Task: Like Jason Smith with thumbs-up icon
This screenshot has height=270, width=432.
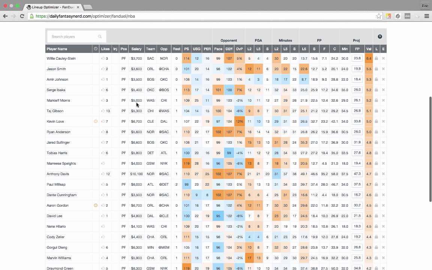Action: [x=103, y=69]
